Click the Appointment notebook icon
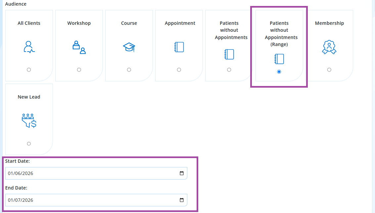Screen dimensions: 375x213 pyautogui.click(x=179, y=47)
